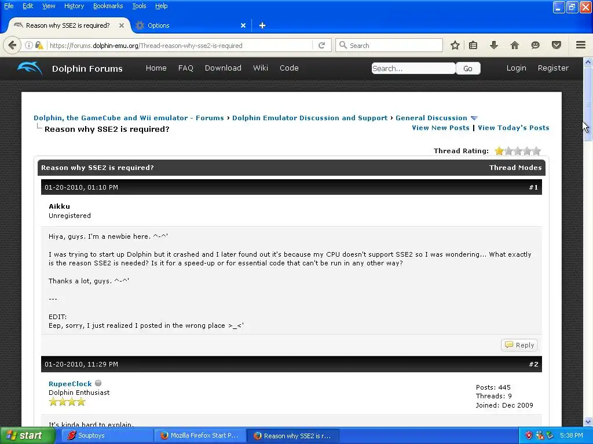Viewport: 593px width, 444px height.
Task: Click the 5:38 PM taskbar clock
Action: click(x=571, y=435)
